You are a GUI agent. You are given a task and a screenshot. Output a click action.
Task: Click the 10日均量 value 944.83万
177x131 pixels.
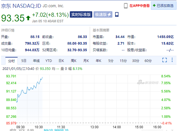[32, 50]
